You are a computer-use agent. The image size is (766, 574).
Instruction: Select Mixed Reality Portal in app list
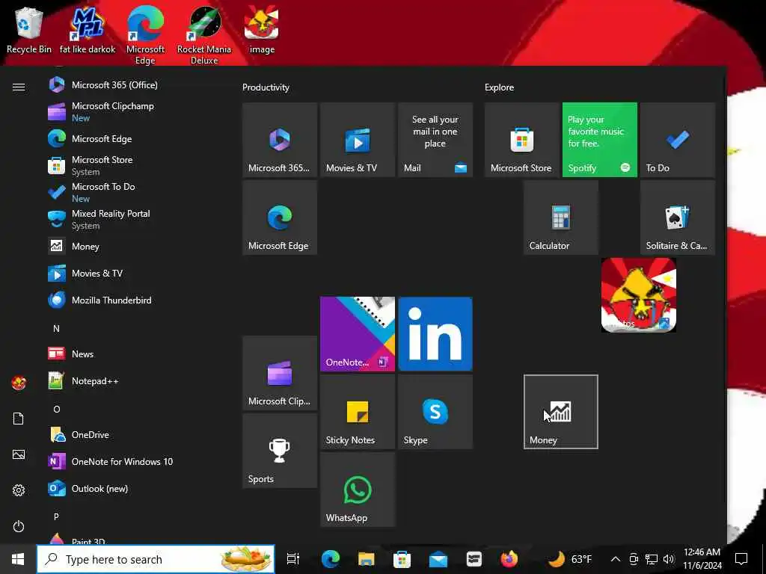137,219
